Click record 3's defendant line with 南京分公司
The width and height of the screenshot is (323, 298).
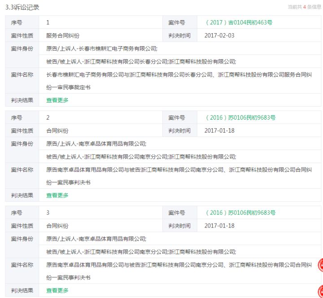(x=141, y=252)
